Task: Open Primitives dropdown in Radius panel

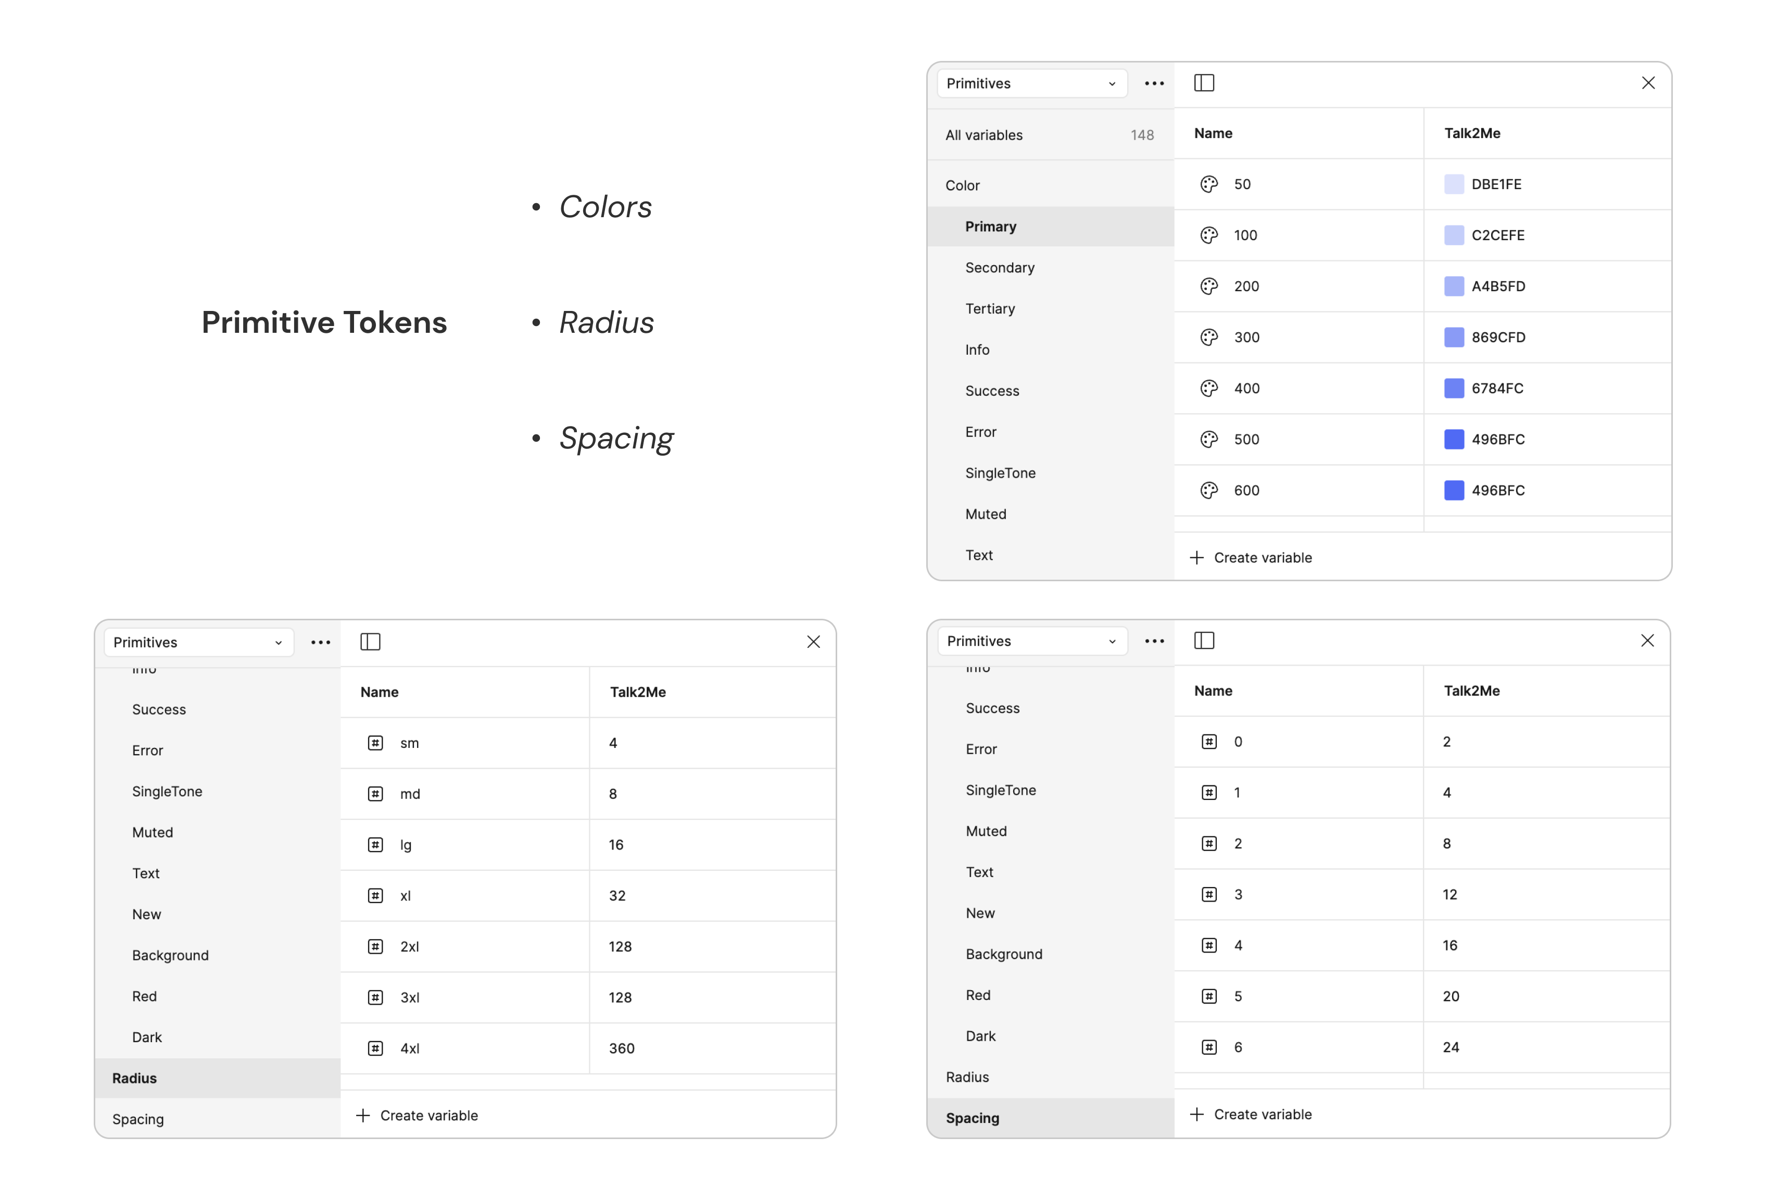Action: click(x=199, y=642)
